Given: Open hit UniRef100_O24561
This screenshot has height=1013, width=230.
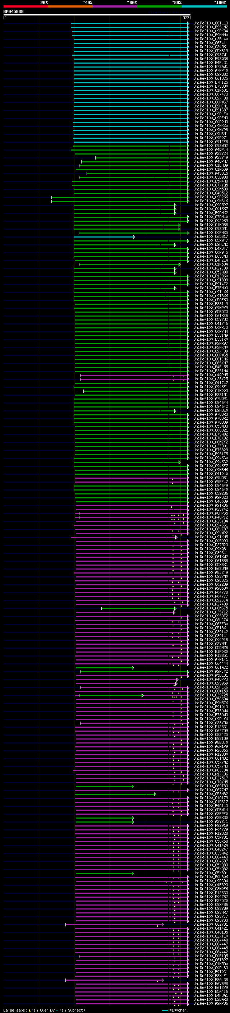Looking at the screenshot, I should point(211,47).
